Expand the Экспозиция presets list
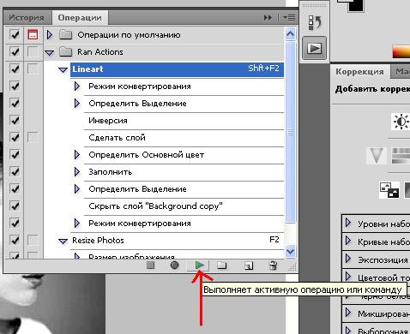Image resolution: width=410 pixels, height=334 pixels. (348, 259)
